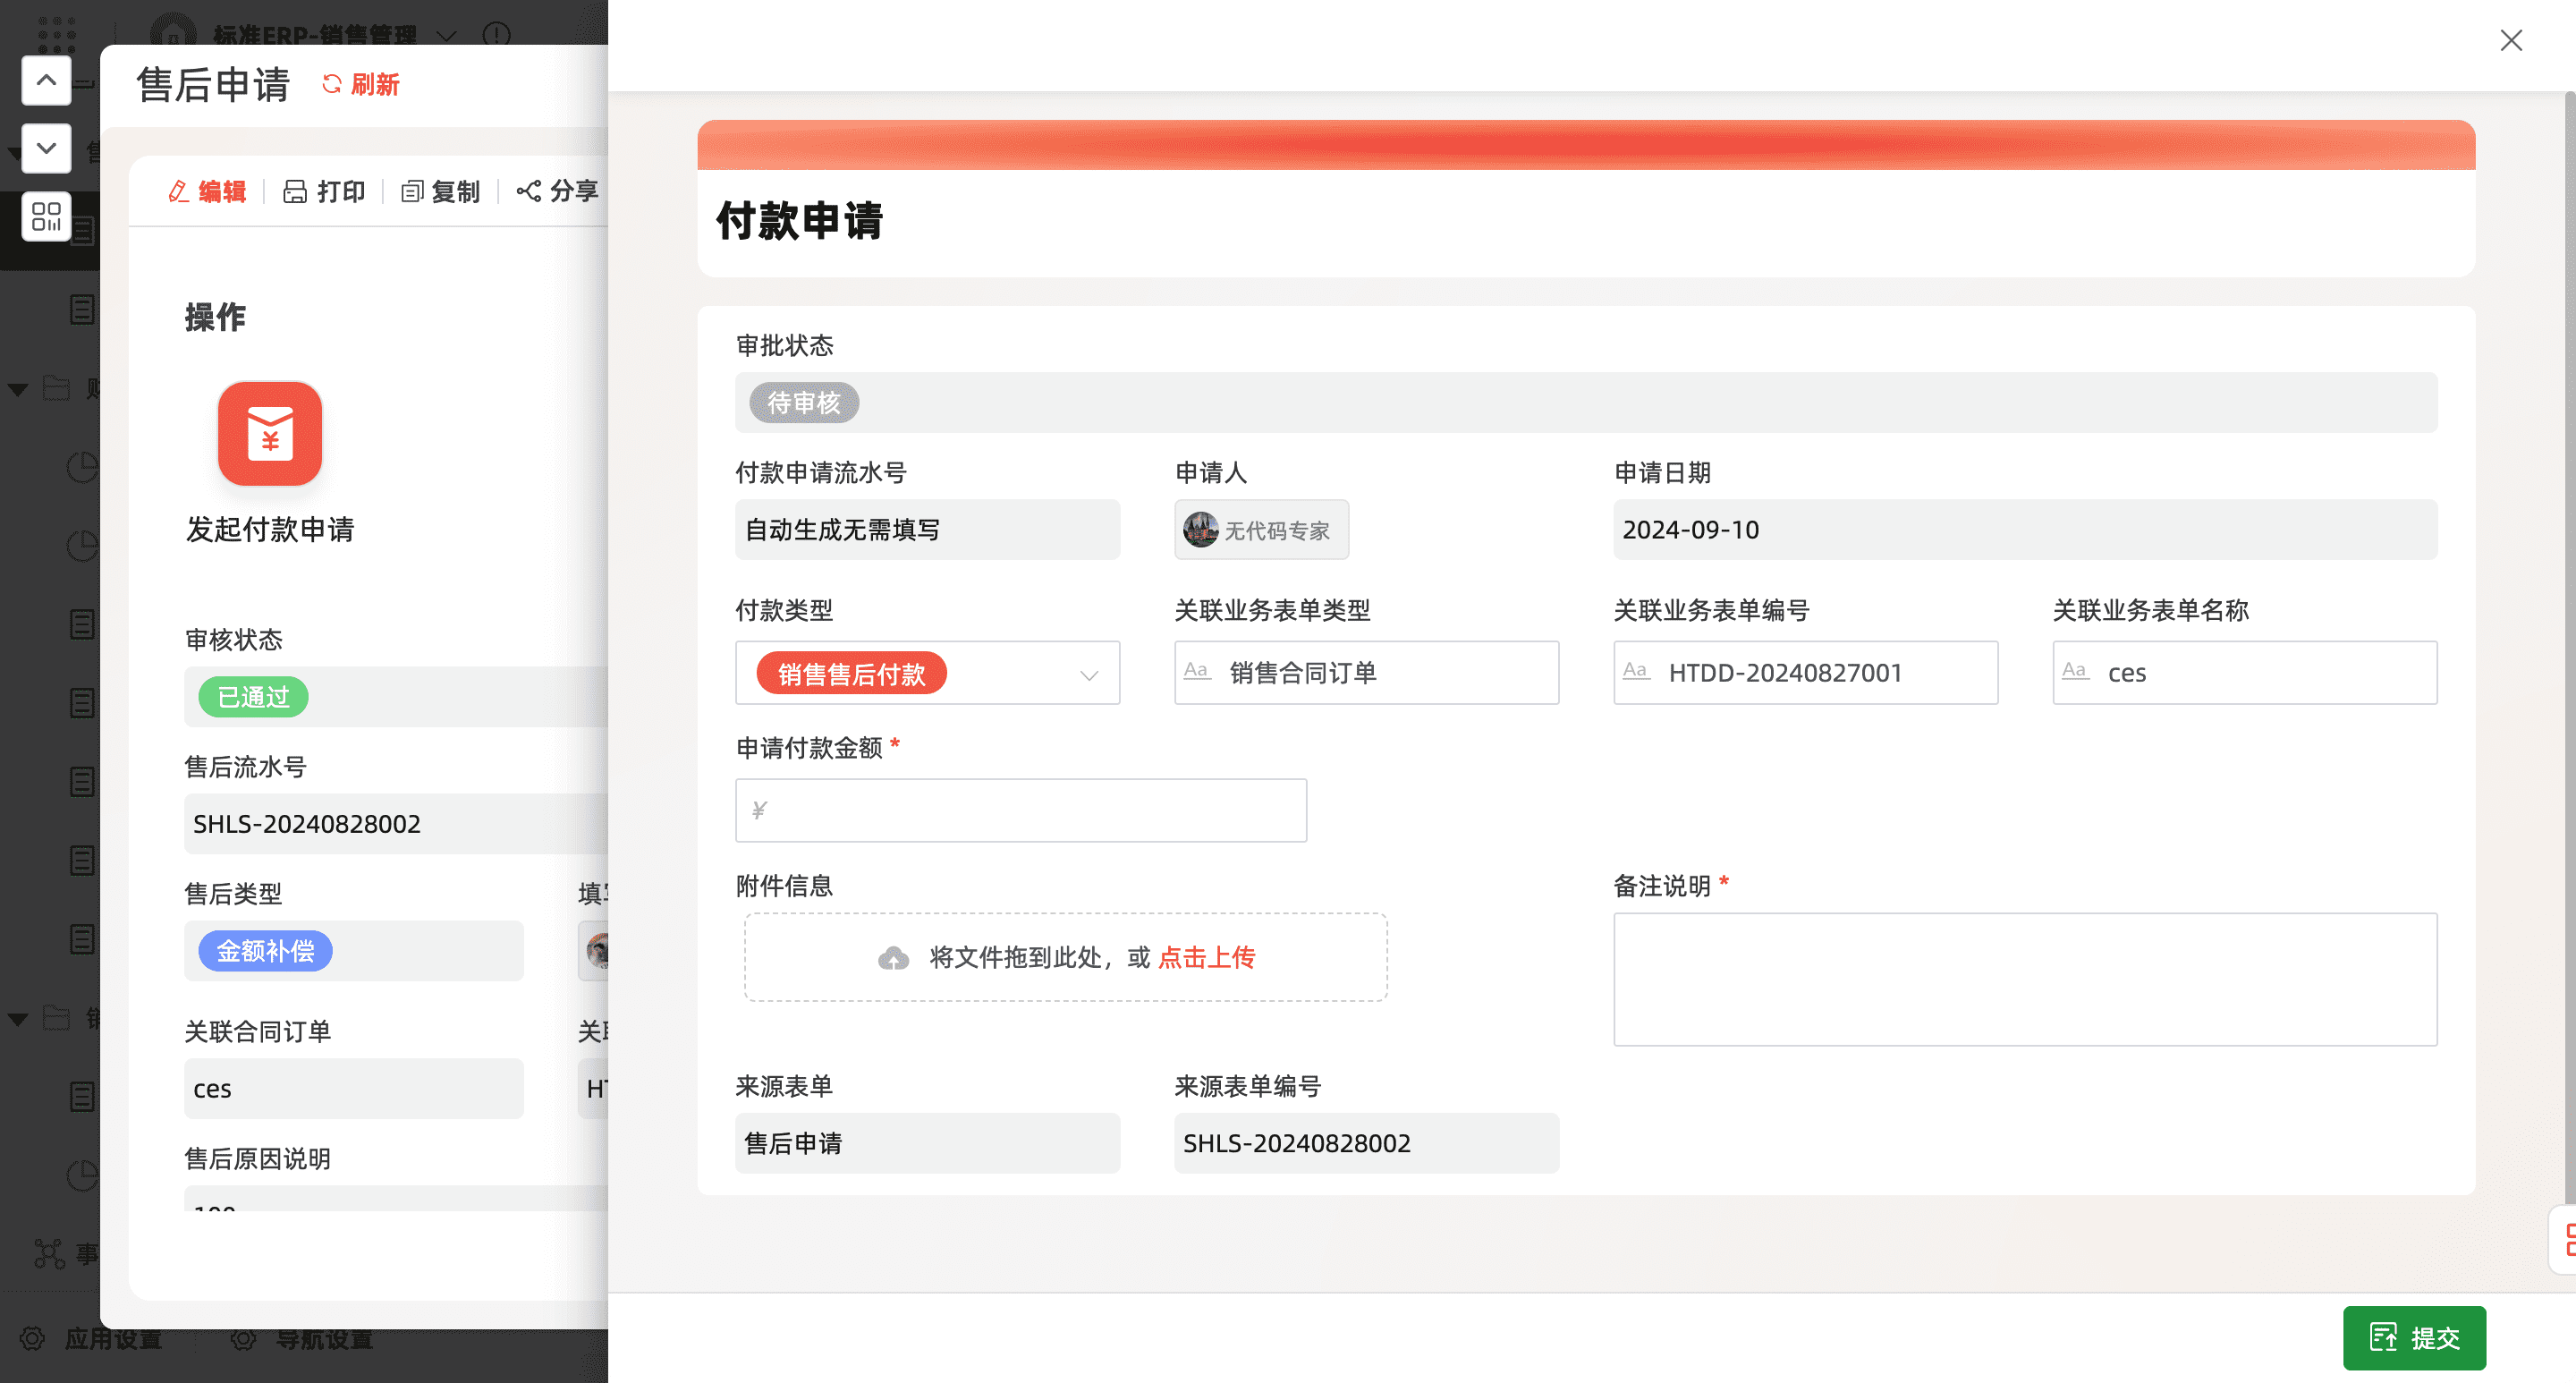Click 点击上传 link to upload file

pos(1206,957)
